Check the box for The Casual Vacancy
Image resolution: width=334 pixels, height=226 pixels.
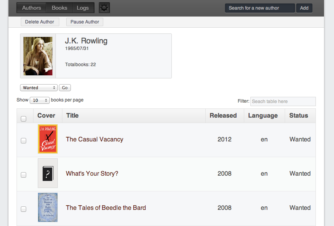[23, 141]
